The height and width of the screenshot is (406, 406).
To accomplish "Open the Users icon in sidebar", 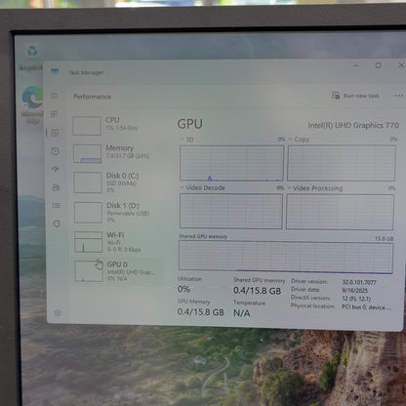I will [56, 187].
